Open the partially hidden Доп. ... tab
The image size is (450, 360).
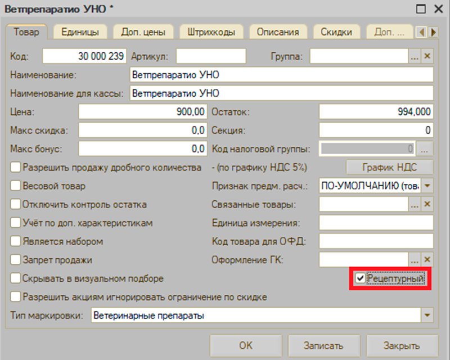click(x=389, y=32)
